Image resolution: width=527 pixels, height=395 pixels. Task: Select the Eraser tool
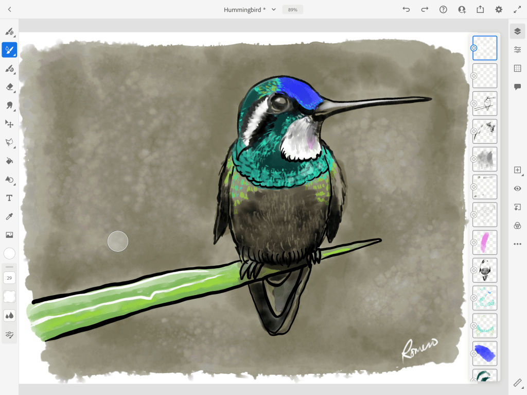click(x=9, y=87)
